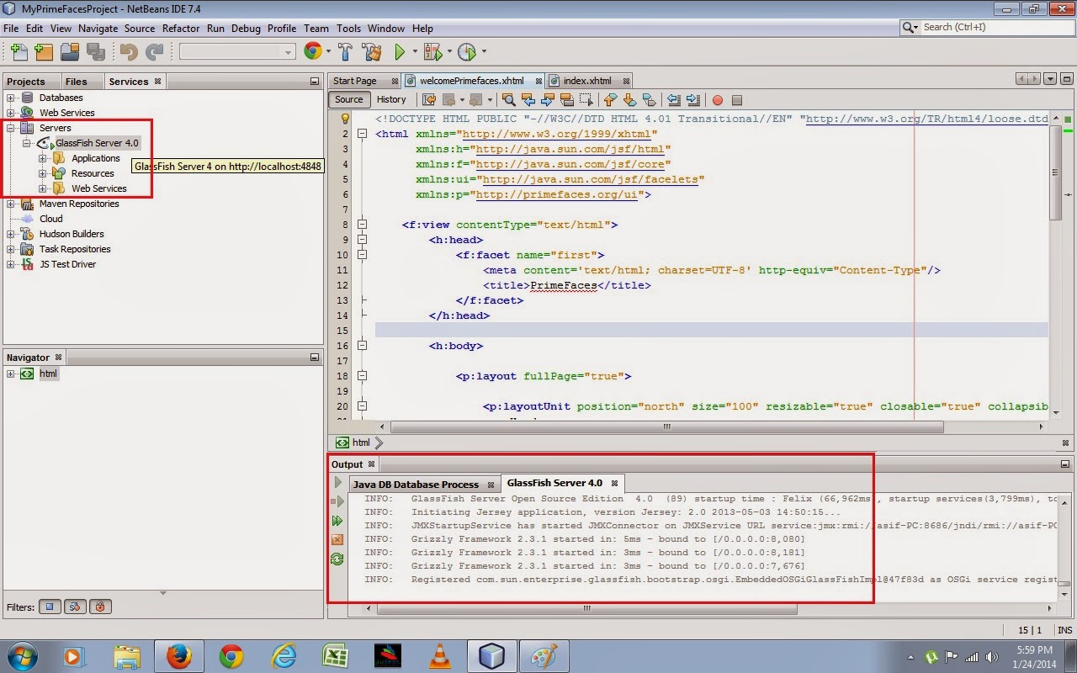Expand the Hudson Builders node
This screenshot has width=1077, height=673.
[11, 234]
